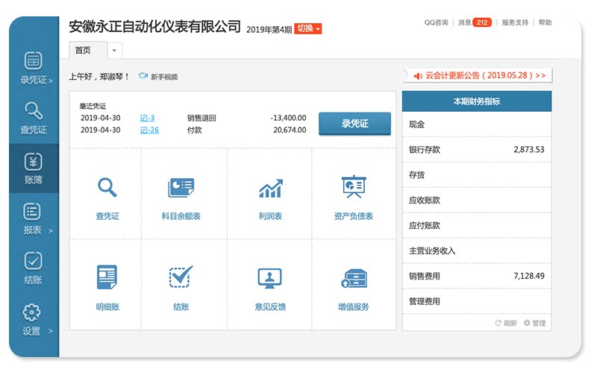Select 账簿 sidebar icon
The image size is (591, 369).
tap(33, 162)
